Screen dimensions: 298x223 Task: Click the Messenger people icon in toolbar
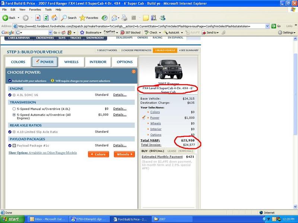[x=162, y=18]
